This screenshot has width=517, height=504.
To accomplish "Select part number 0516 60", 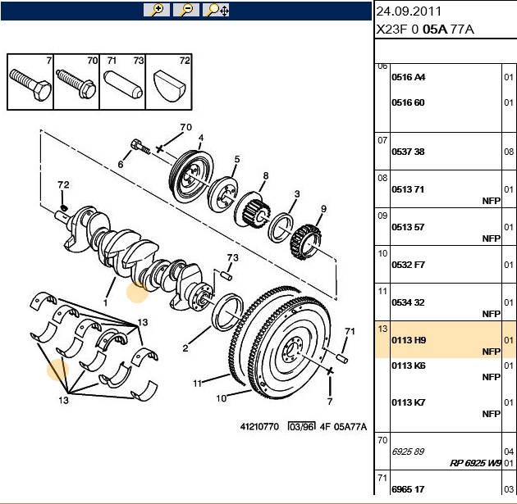I will click(408, 102).
